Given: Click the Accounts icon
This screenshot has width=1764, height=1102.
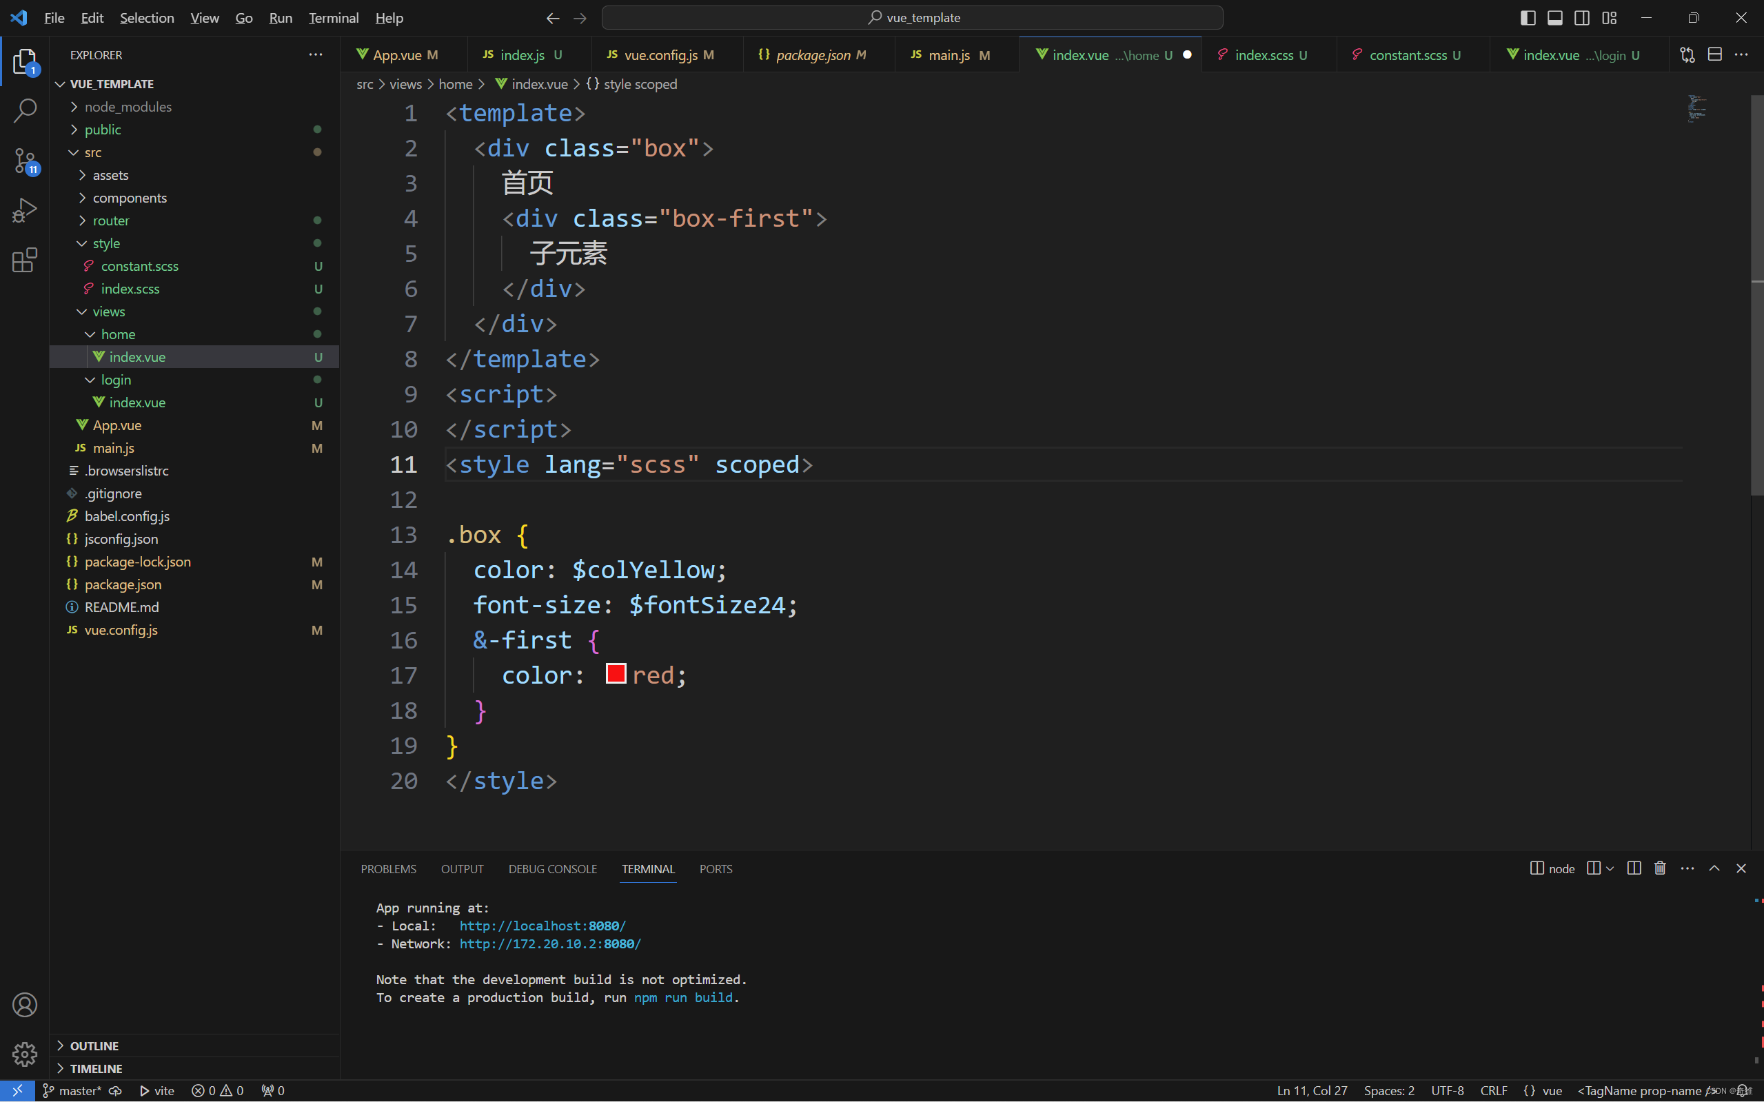Looking at the screenshot, I should (25, 1004).
